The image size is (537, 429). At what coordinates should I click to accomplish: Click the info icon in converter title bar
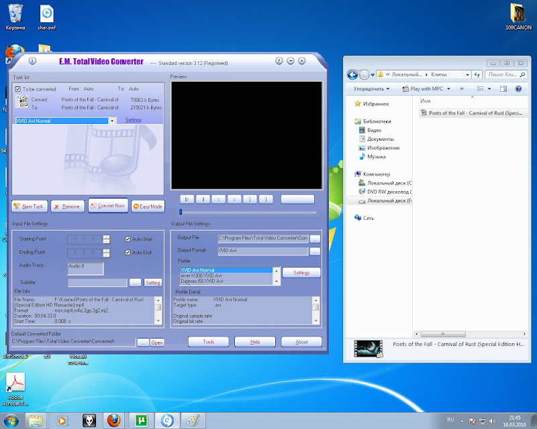pos(32,61)
